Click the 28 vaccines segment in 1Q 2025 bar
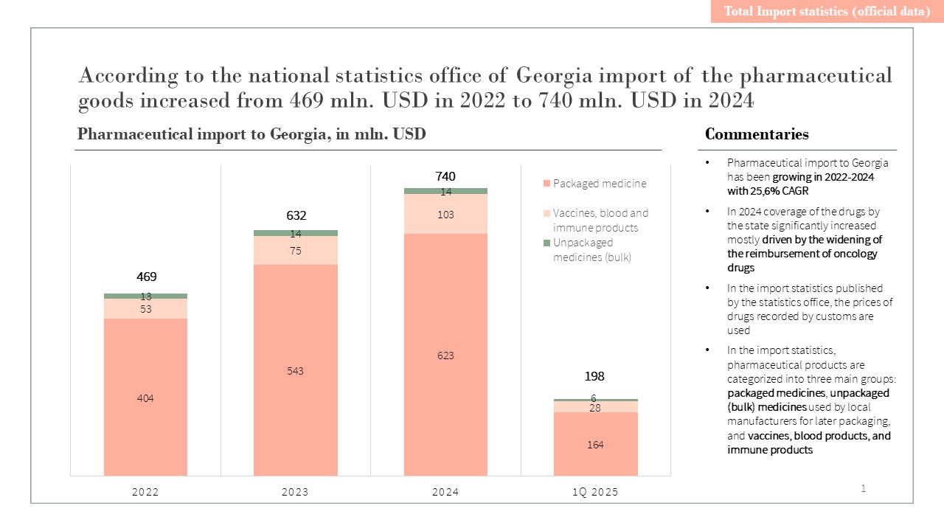The image size is (944, 531). point(595,407)
